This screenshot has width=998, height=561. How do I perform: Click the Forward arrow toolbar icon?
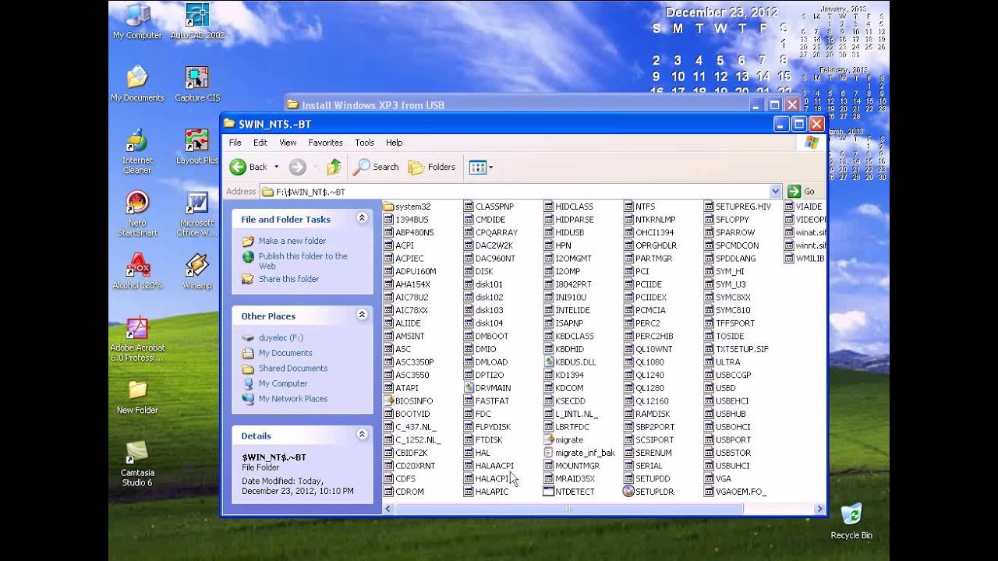(x=297, y=167)
